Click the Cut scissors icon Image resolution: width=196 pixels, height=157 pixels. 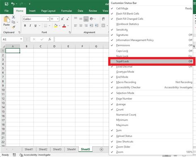pos(13,17)
